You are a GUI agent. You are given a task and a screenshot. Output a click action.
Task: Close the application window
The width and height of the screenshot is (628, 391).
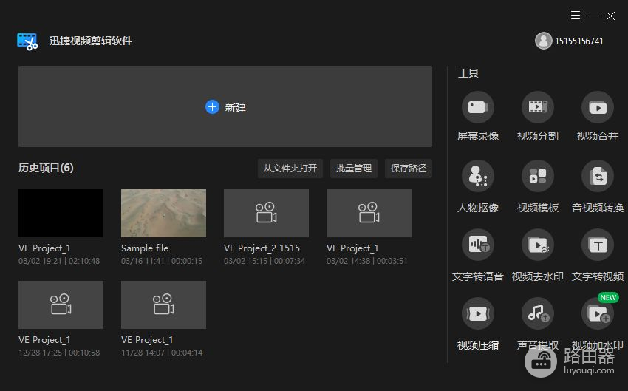610,16
